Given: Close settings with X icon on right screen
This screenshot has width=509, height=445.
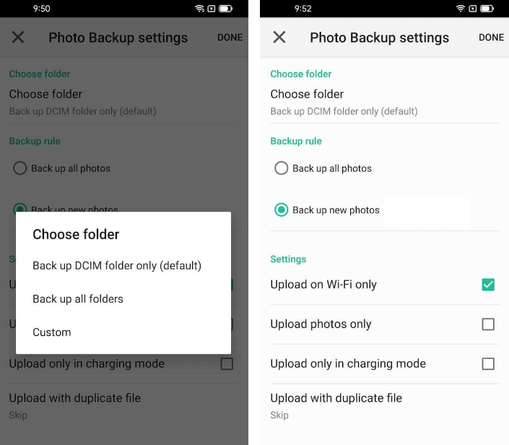Looking at the screenshot, I should pos(279,37).
